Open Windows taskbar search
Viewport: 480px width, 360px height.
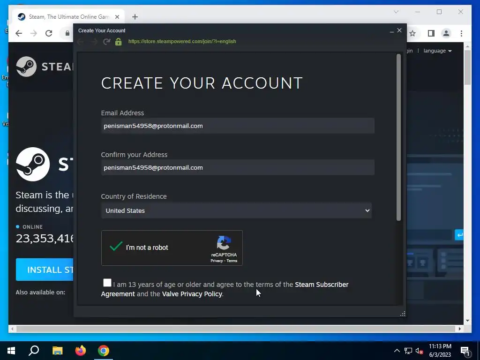tap(34, 351)
